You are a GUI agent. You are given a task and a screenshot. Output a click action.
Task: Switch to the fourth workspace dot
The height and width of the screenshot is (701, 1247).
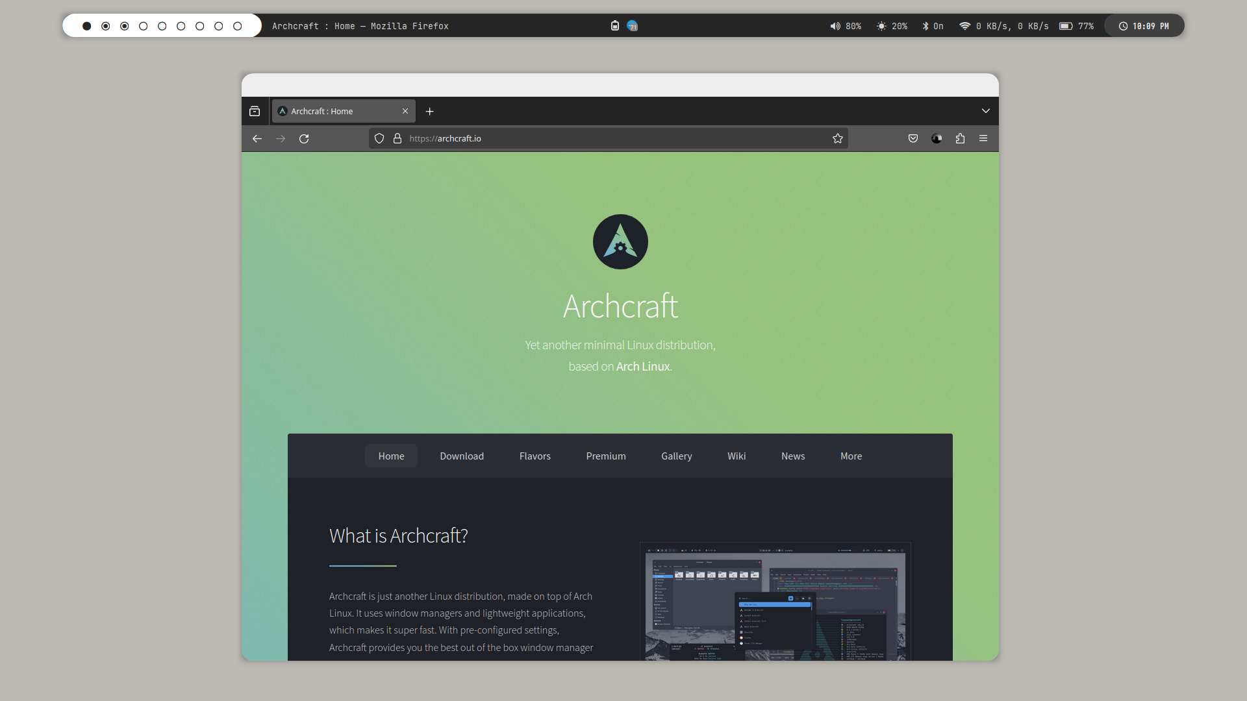(x=144, y=26)
